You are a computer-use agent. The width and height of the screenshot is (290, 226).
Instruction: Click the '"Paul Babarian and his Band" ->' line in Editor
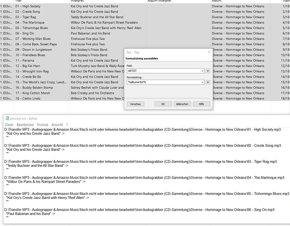tap(30, 214)
